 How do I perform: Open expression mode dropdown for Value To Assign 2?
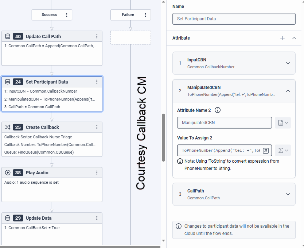283,150
